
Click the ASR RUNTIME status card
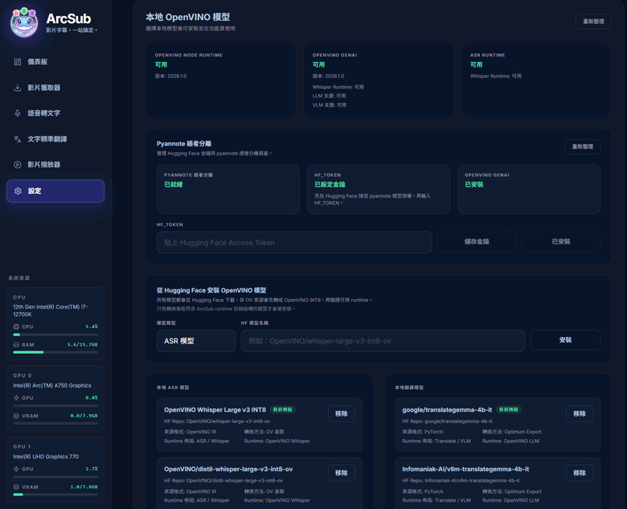click(x=536, y=80)
